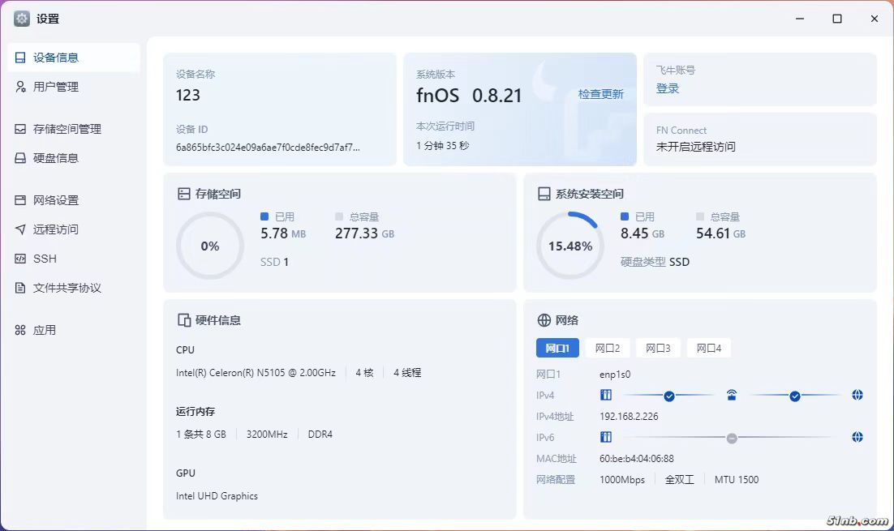Screen dimensions: 894x531
Task: Open the SSH settings section
Action: (45, 259)
